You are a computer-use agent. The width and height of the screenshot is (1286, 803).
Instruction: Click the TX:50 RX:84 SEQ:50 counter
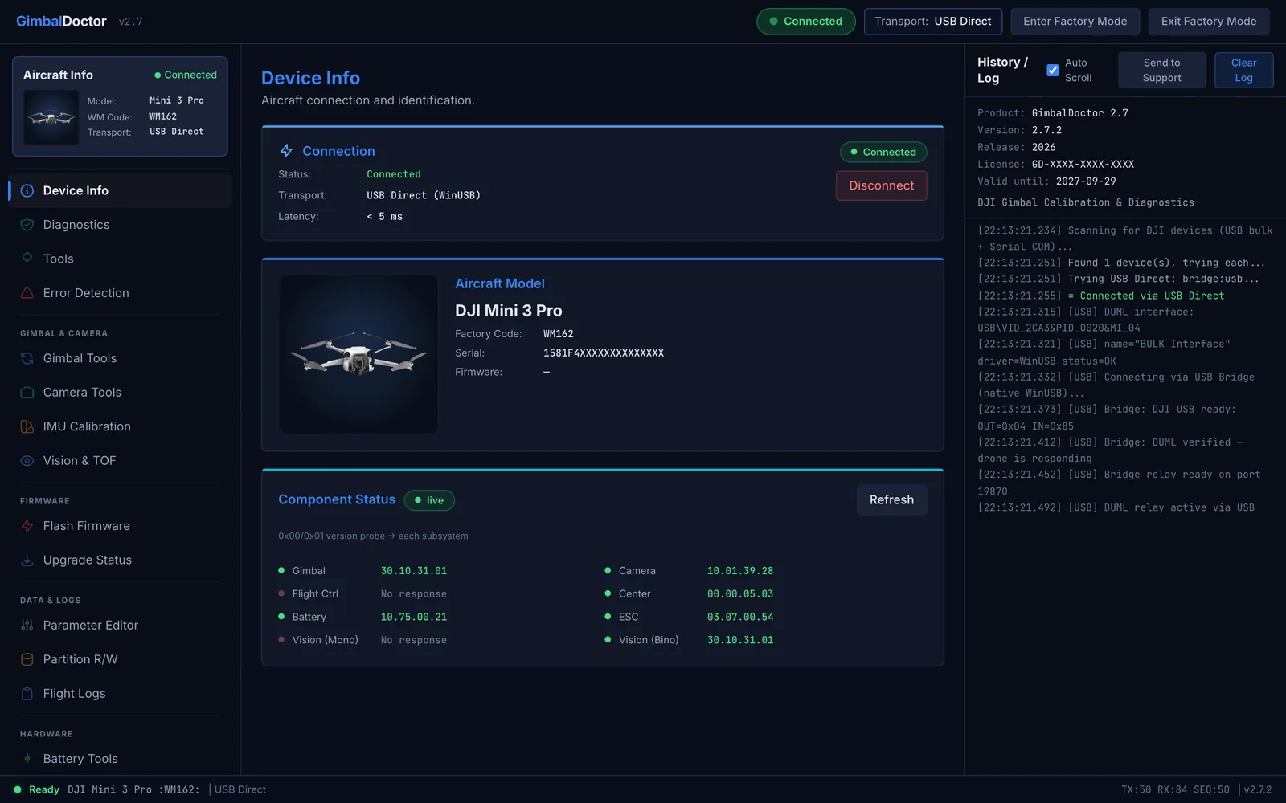pyautogui.click(x=1175, y=790)
